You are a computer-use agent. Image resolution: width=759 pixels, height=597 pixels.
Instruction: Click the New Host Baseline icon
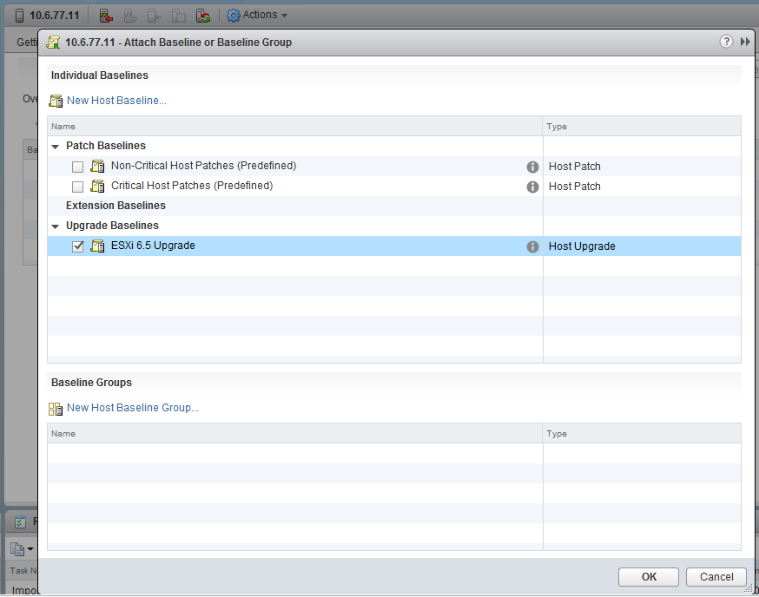56,101
